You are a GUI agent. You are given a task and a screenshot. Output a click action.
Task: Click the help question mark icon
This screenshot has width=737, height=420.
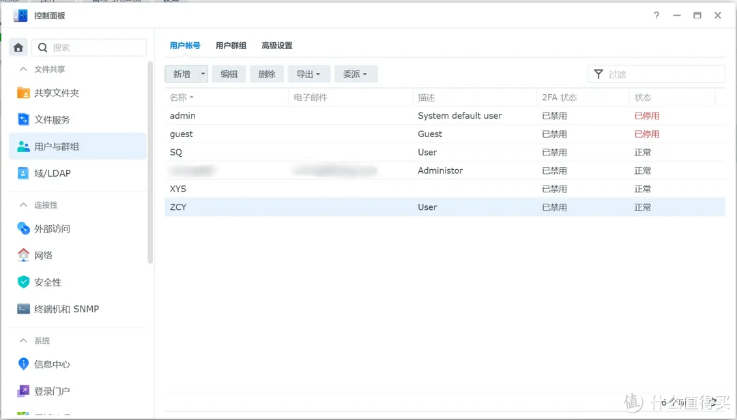click(656, 15)
